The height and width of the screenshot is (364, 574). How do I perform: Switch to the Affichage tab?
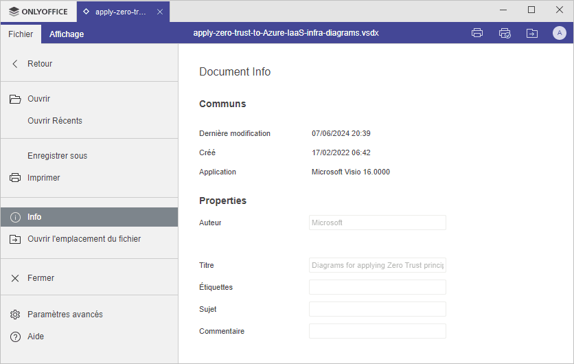click(x=67, y=34)
